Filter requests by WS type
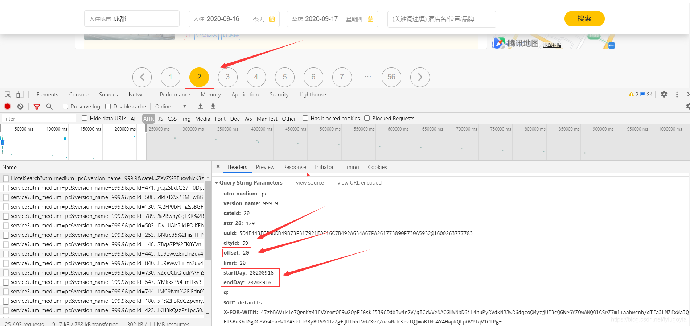Screen dimensions: 690x326 [x=248, y=119]
